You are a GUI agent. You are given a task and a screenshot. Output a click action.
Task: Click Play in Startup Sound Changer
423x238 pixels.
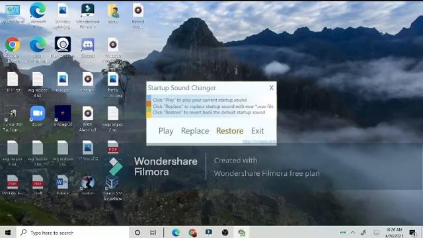pyautogui.click(x=166, y=131)
